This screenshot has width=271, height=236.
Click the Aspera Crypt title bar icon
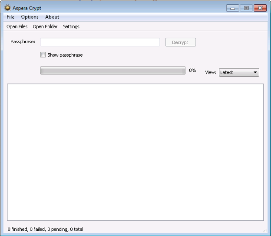7,8
